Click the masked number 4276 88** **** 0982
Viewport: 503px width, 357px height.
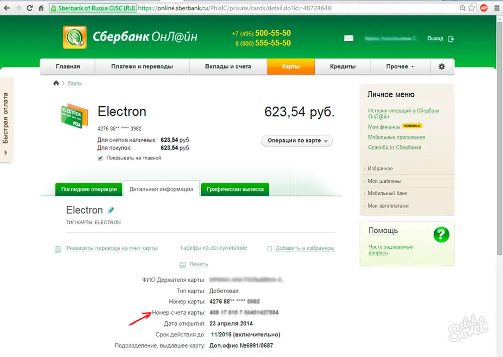[x=119, y=129]
